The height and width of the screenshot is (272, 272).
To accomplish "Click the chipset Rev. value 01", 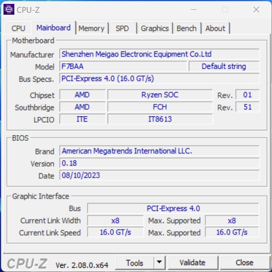I will (247, 95).
